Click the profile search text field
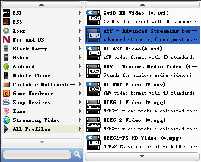This screenshot has width=201, height=162. [x=37, y=155]
